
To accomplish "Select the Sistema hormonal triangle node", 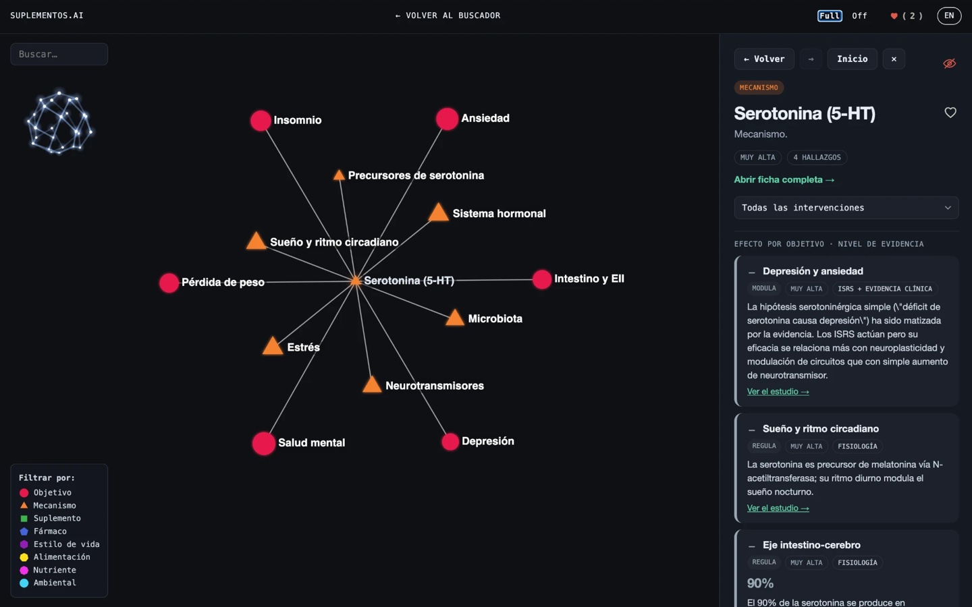I will pos(439,212).
